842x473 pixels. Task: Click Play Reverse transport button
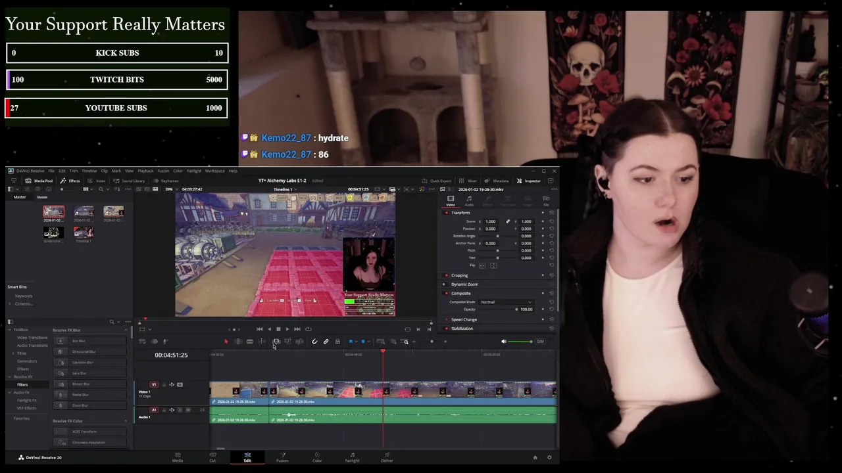coord(269,329)
